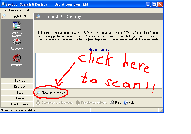Select the Recovery label in sidebar
This screenshot has height=134, width=191.
pos(17,49)
